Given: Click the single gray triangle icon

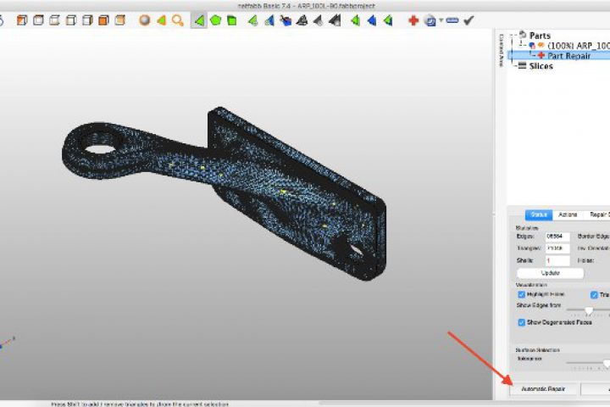Looking at the screenshot, I should [x=319, y=20].
